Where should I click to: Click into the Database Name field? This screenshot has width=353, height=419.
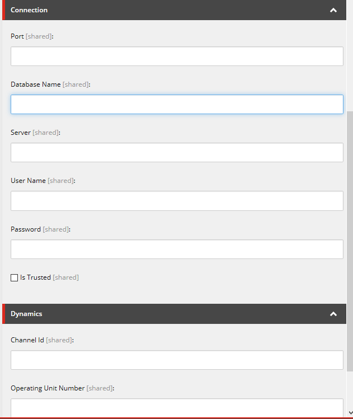point(177,104)
